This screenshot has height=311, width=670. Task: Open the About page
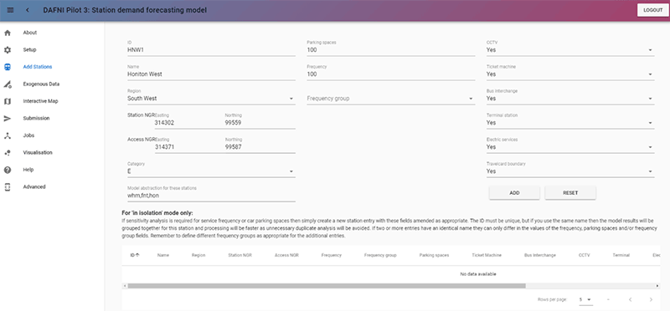click(x=30, y=33)
